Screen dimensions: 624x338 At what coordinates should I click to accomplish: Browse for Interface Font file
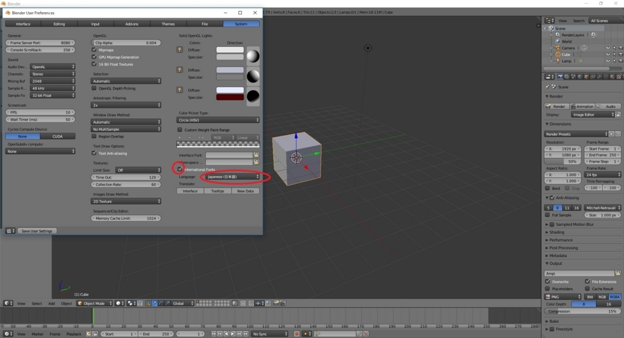[x=256, y=155]
